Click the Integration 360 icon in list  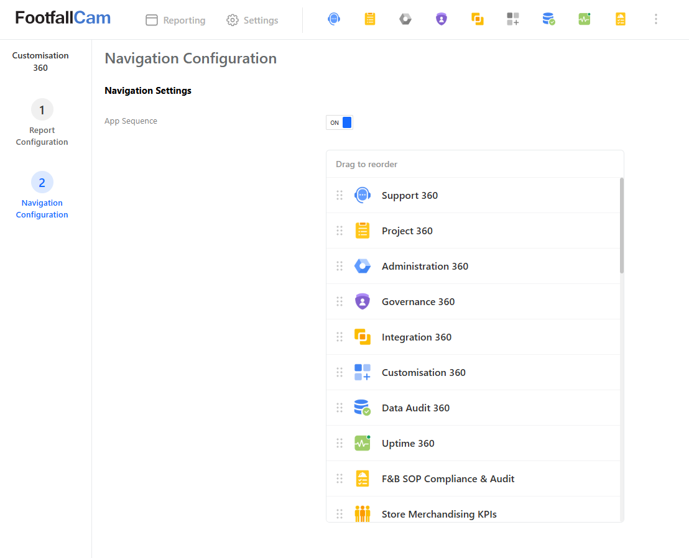click(x=363, y=337)
